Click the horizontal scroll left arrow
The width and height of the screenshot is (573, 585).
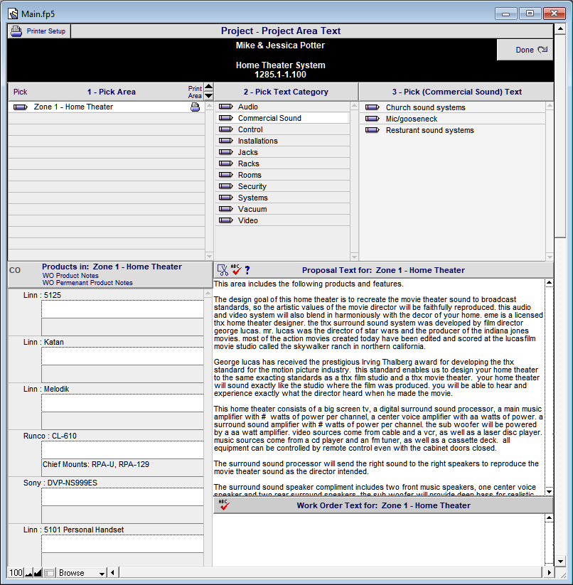tap(113, 572)
